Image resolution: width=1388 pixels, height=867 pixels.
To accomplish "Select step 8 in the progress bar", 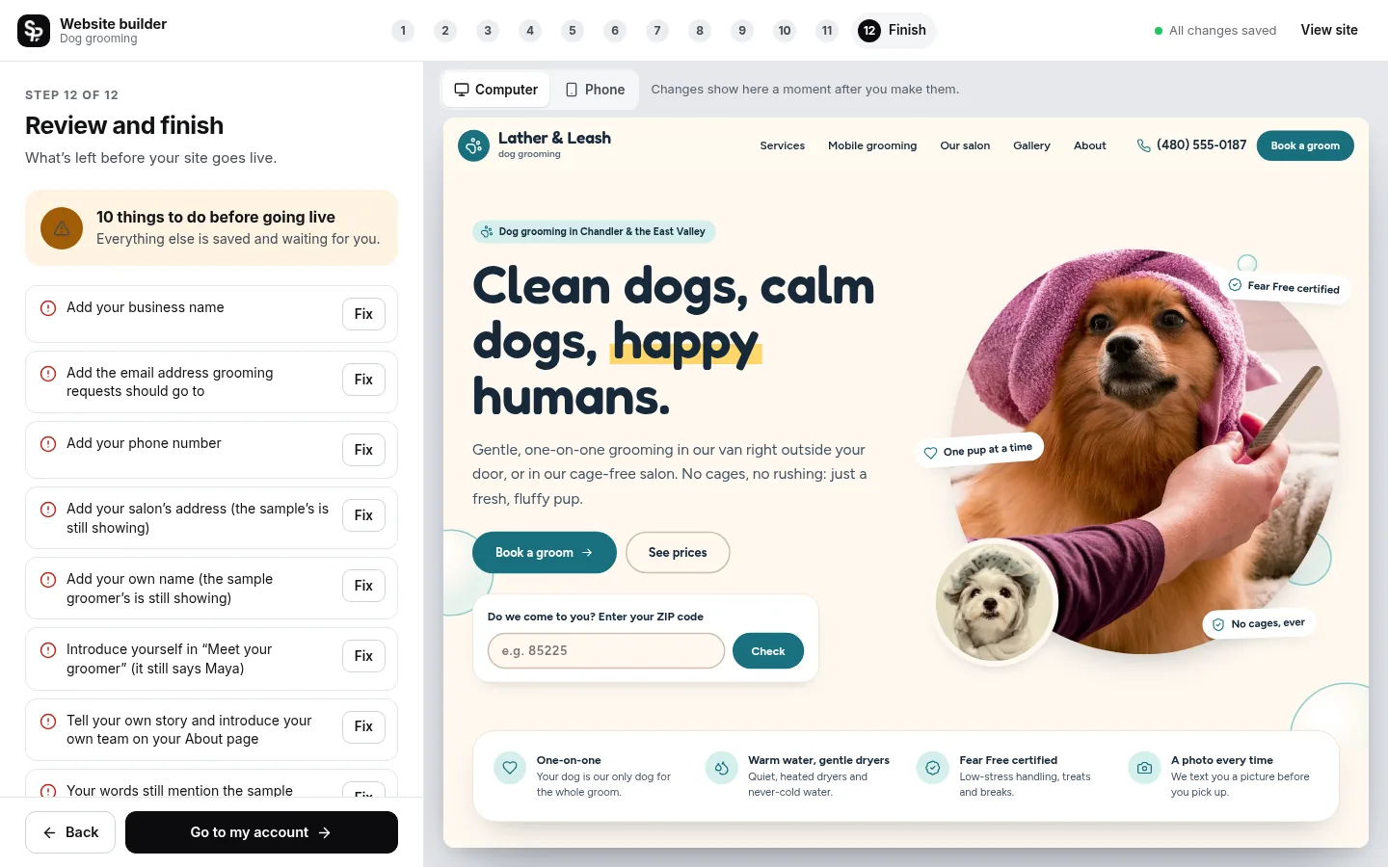I will coord(700,31).
